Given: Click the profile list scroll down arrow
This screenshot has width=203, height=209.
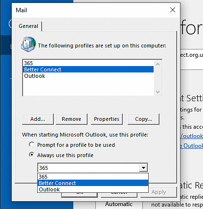Looking at the screenshot, I should pos(158,92).
